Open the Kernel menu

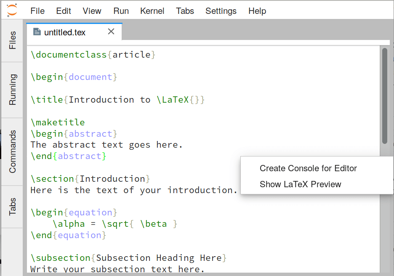pos(152,11)
